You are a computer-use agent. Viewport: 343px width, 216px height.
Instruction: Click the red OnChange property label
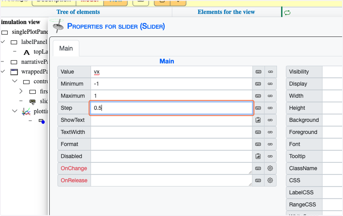click(74, 168)
